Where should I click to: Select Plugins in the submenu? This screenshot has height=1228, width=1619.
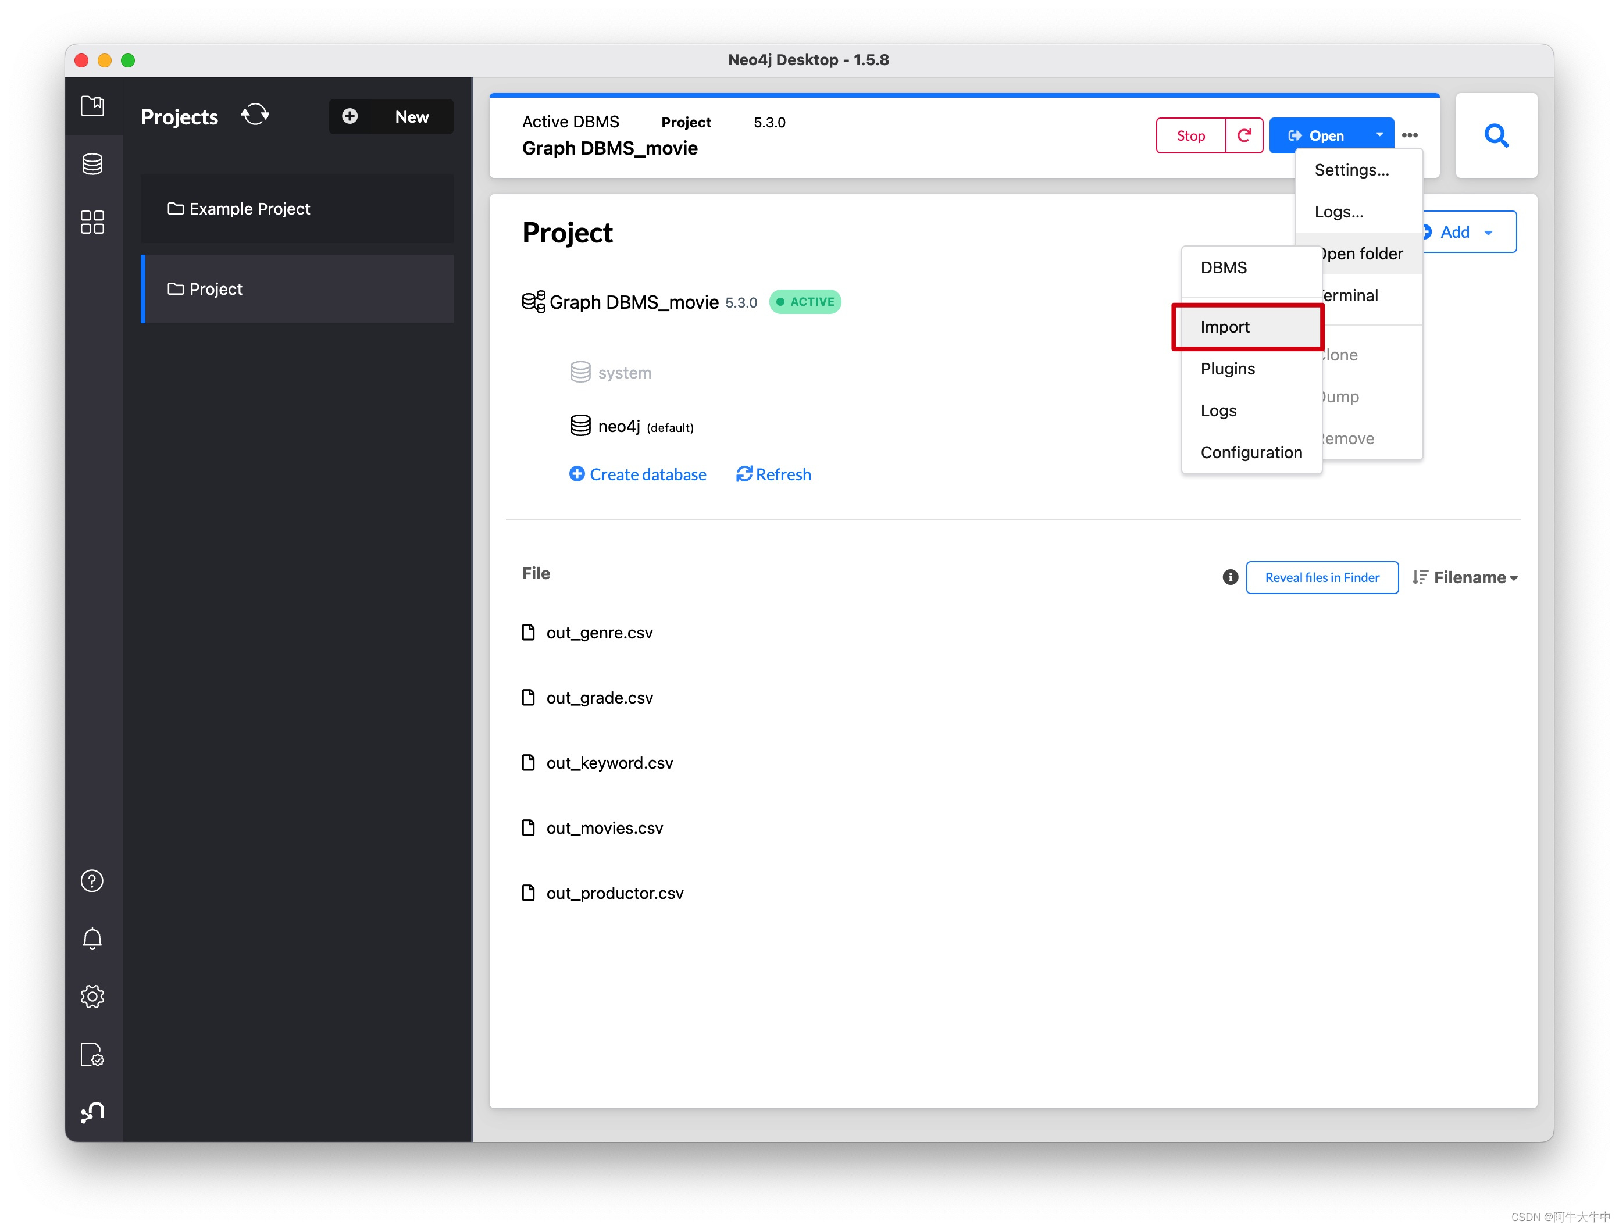click(1228, 369)
